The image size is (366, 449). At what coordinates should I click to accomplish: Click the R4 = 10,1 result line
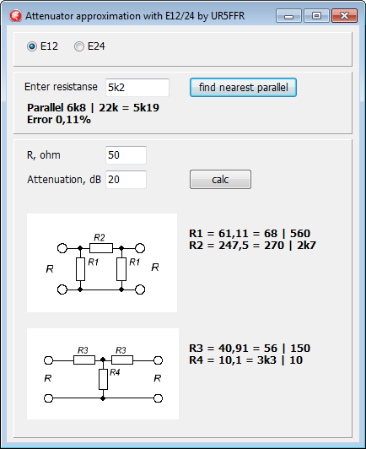pyautogui.click(x=245, y=360)
